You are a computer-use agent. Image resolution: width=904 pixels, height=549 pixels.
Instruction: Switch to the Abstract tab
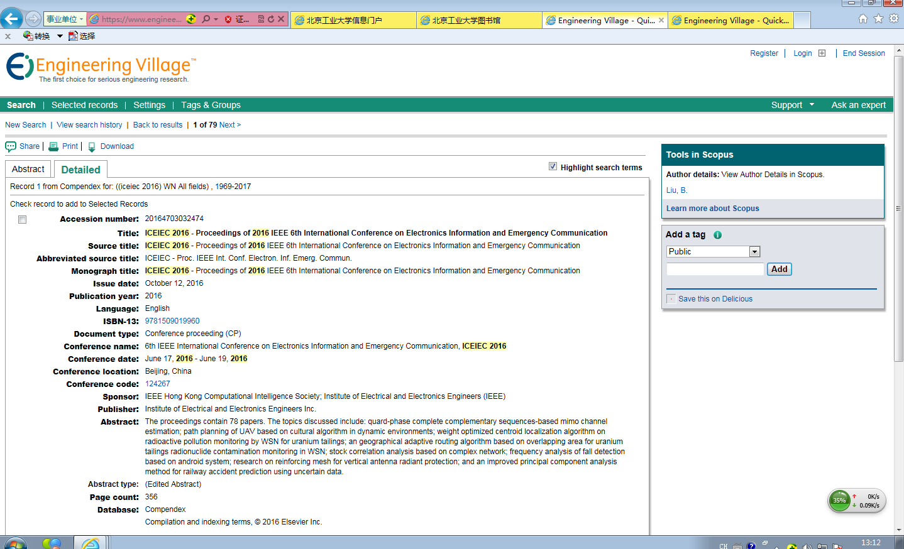[28, 169]
